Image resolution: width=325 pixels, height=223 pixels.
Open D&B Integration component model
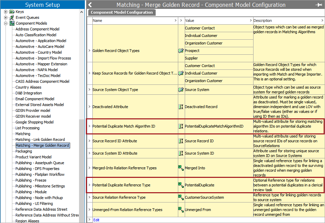click(x=29, y=93)
